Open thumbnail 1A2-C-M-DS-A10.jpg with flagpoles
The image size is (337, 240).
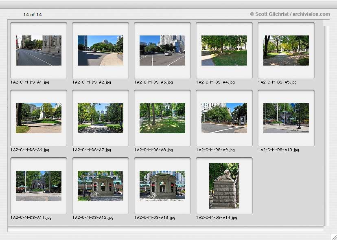click(x=286, y=118)
